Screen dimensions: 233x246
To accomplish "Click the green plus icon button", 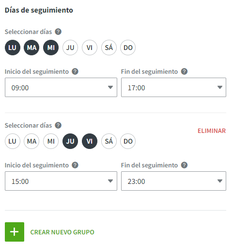I will (15, 232).
